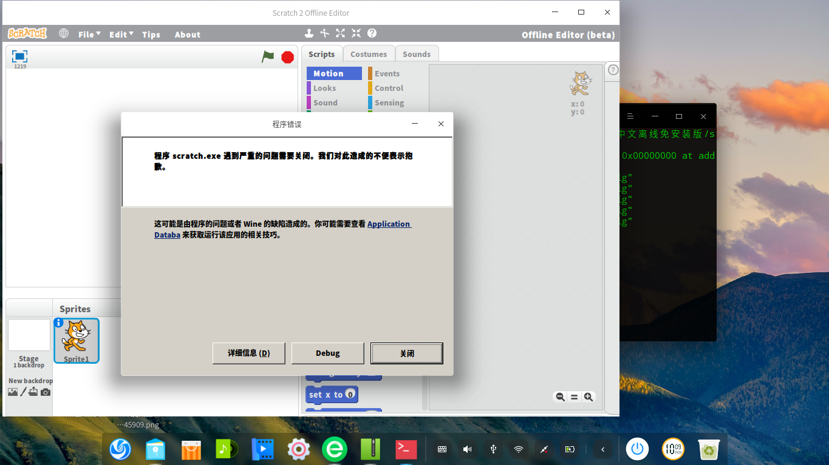Collapse the dock tray with the arrow
The height and width of the screenshot is (465, 829).
[x=602, y=449]
